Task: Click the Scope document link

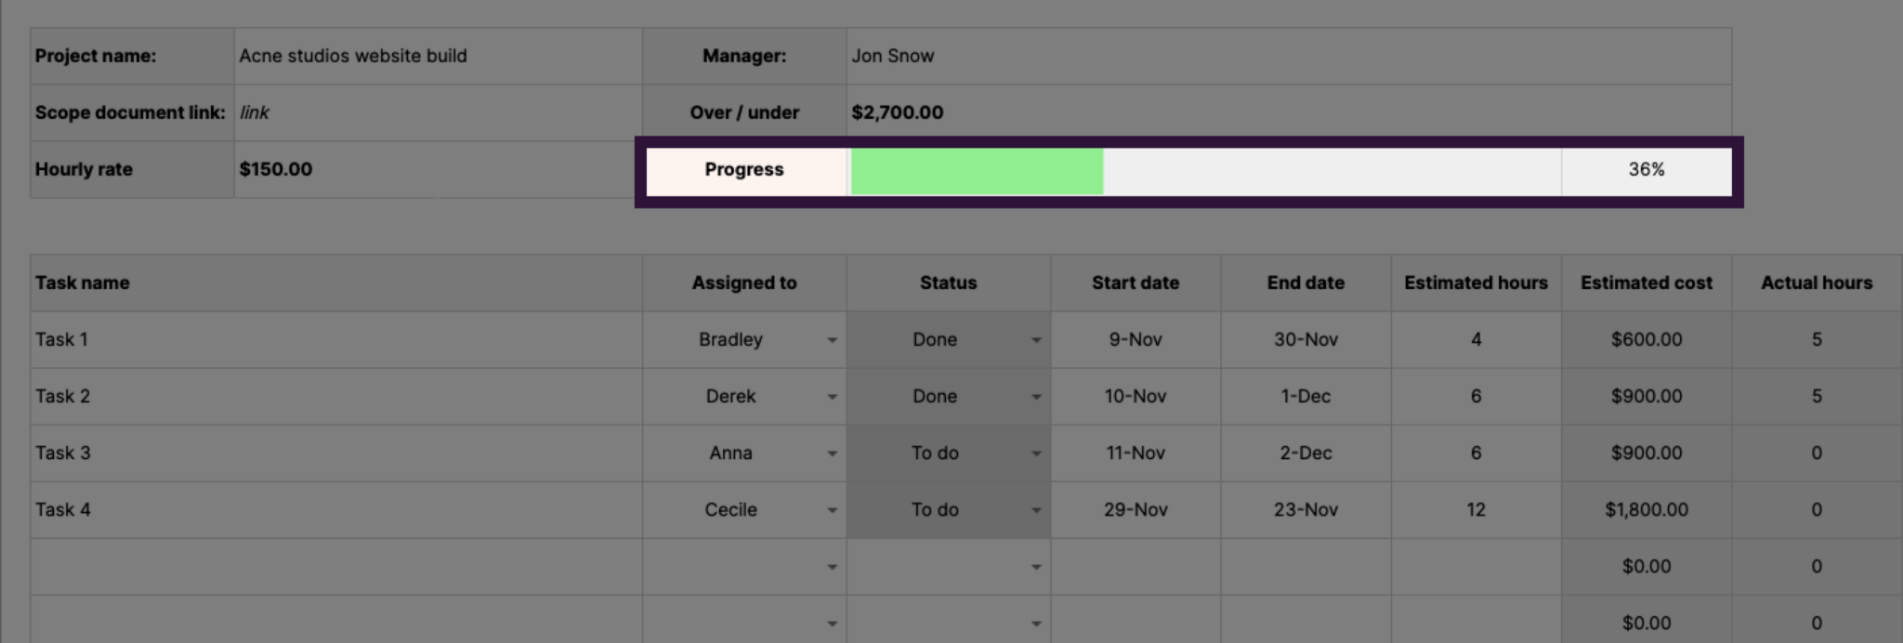Action: (x=254, y=112)
